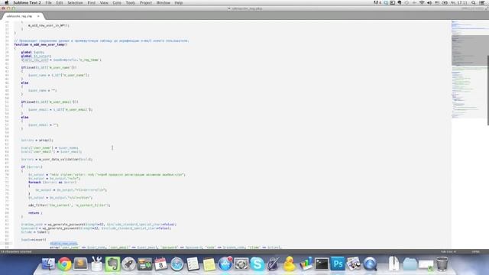The width and height of the screenshot is (489, 275).
Task: Click line 'function m_add_new_user_temp()'
Action: [x=40, y=44]
